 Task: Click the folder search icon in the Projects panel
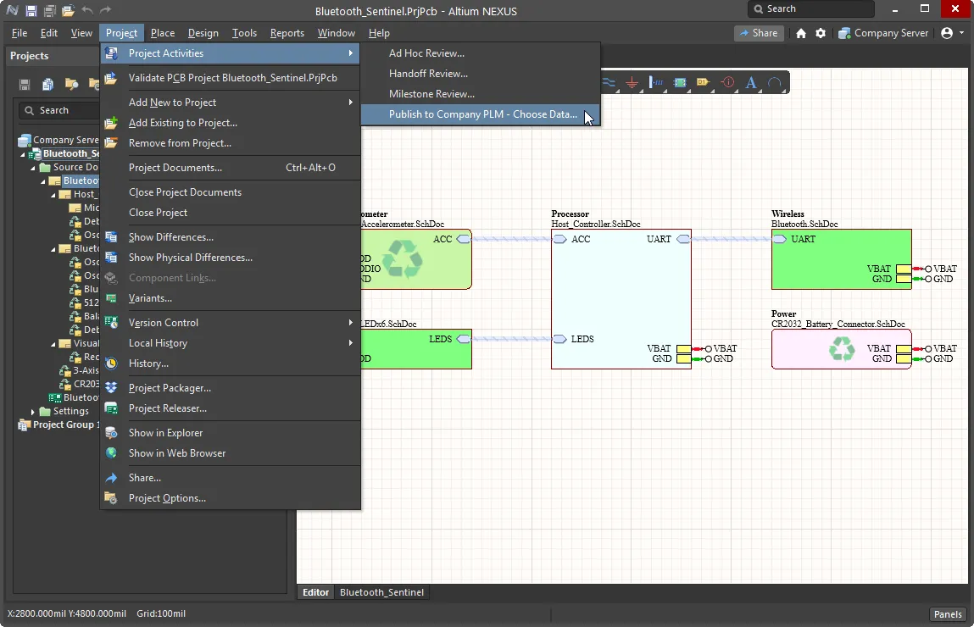tap(71, 84)
